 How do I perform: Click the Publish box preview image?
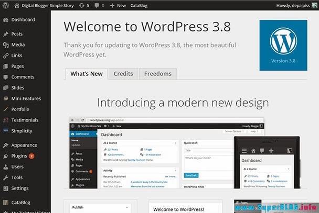[100, 207]
